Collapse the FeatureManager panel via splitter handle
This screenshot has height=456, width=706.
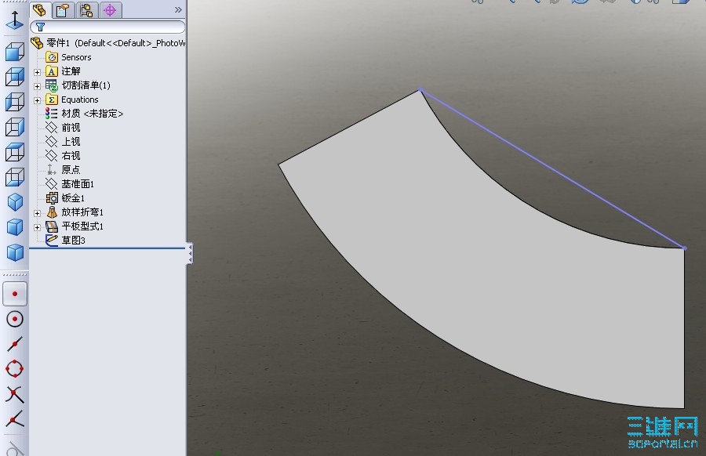[x=190, y=254]
